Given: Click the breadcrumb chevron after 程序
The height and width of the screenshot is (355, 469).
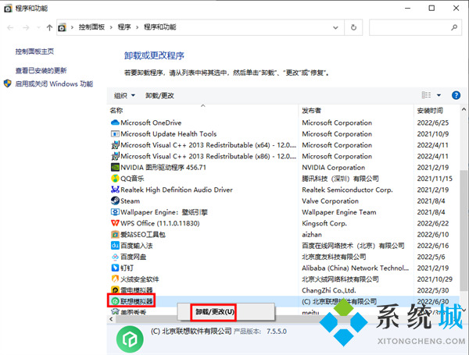Looking at the screenshot, I should 137,27.
